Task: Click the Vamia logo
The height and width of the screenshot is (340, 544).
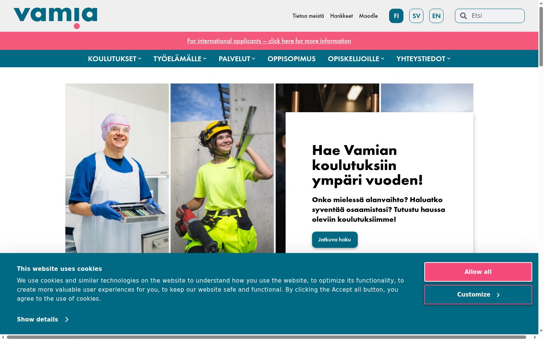Action: (56, 18)
